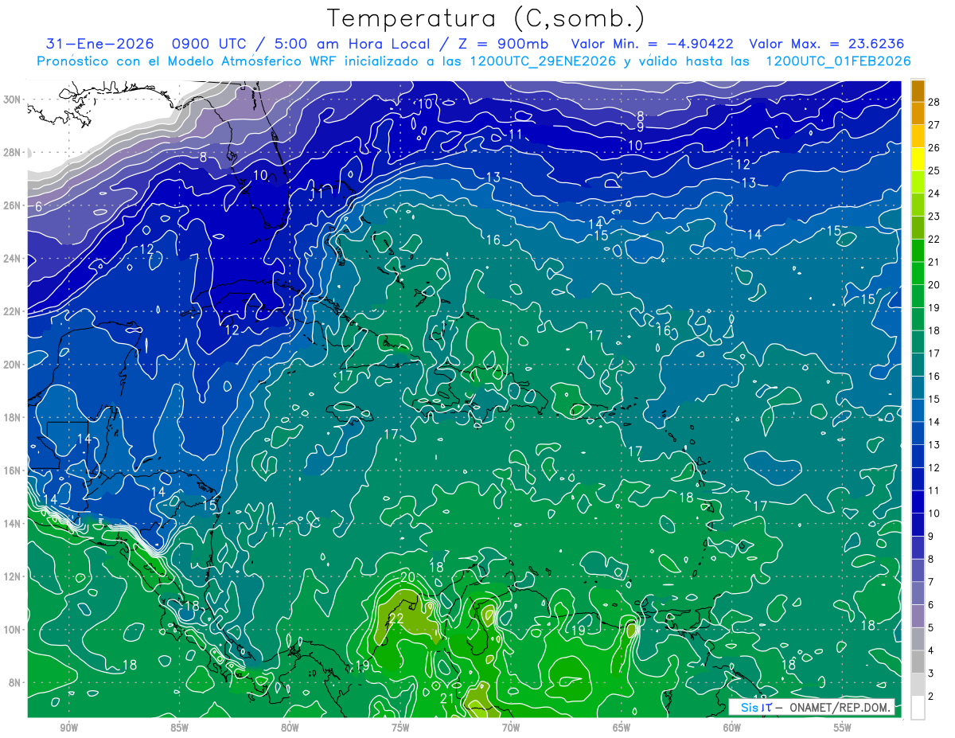Click the 14N latitude axis label

click(13, 524)
